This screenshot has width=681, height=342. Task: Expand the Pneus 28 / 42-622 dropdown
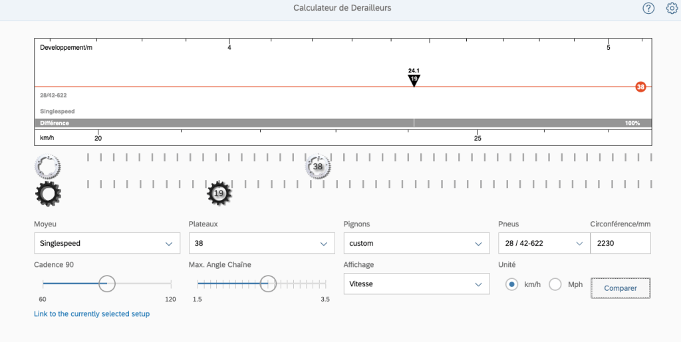(543, 244)
